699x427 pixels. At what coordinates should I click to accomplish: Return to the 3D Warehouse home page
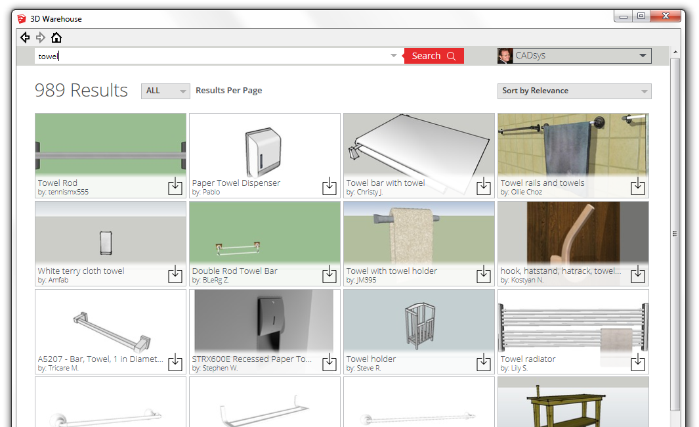(56, 37)
